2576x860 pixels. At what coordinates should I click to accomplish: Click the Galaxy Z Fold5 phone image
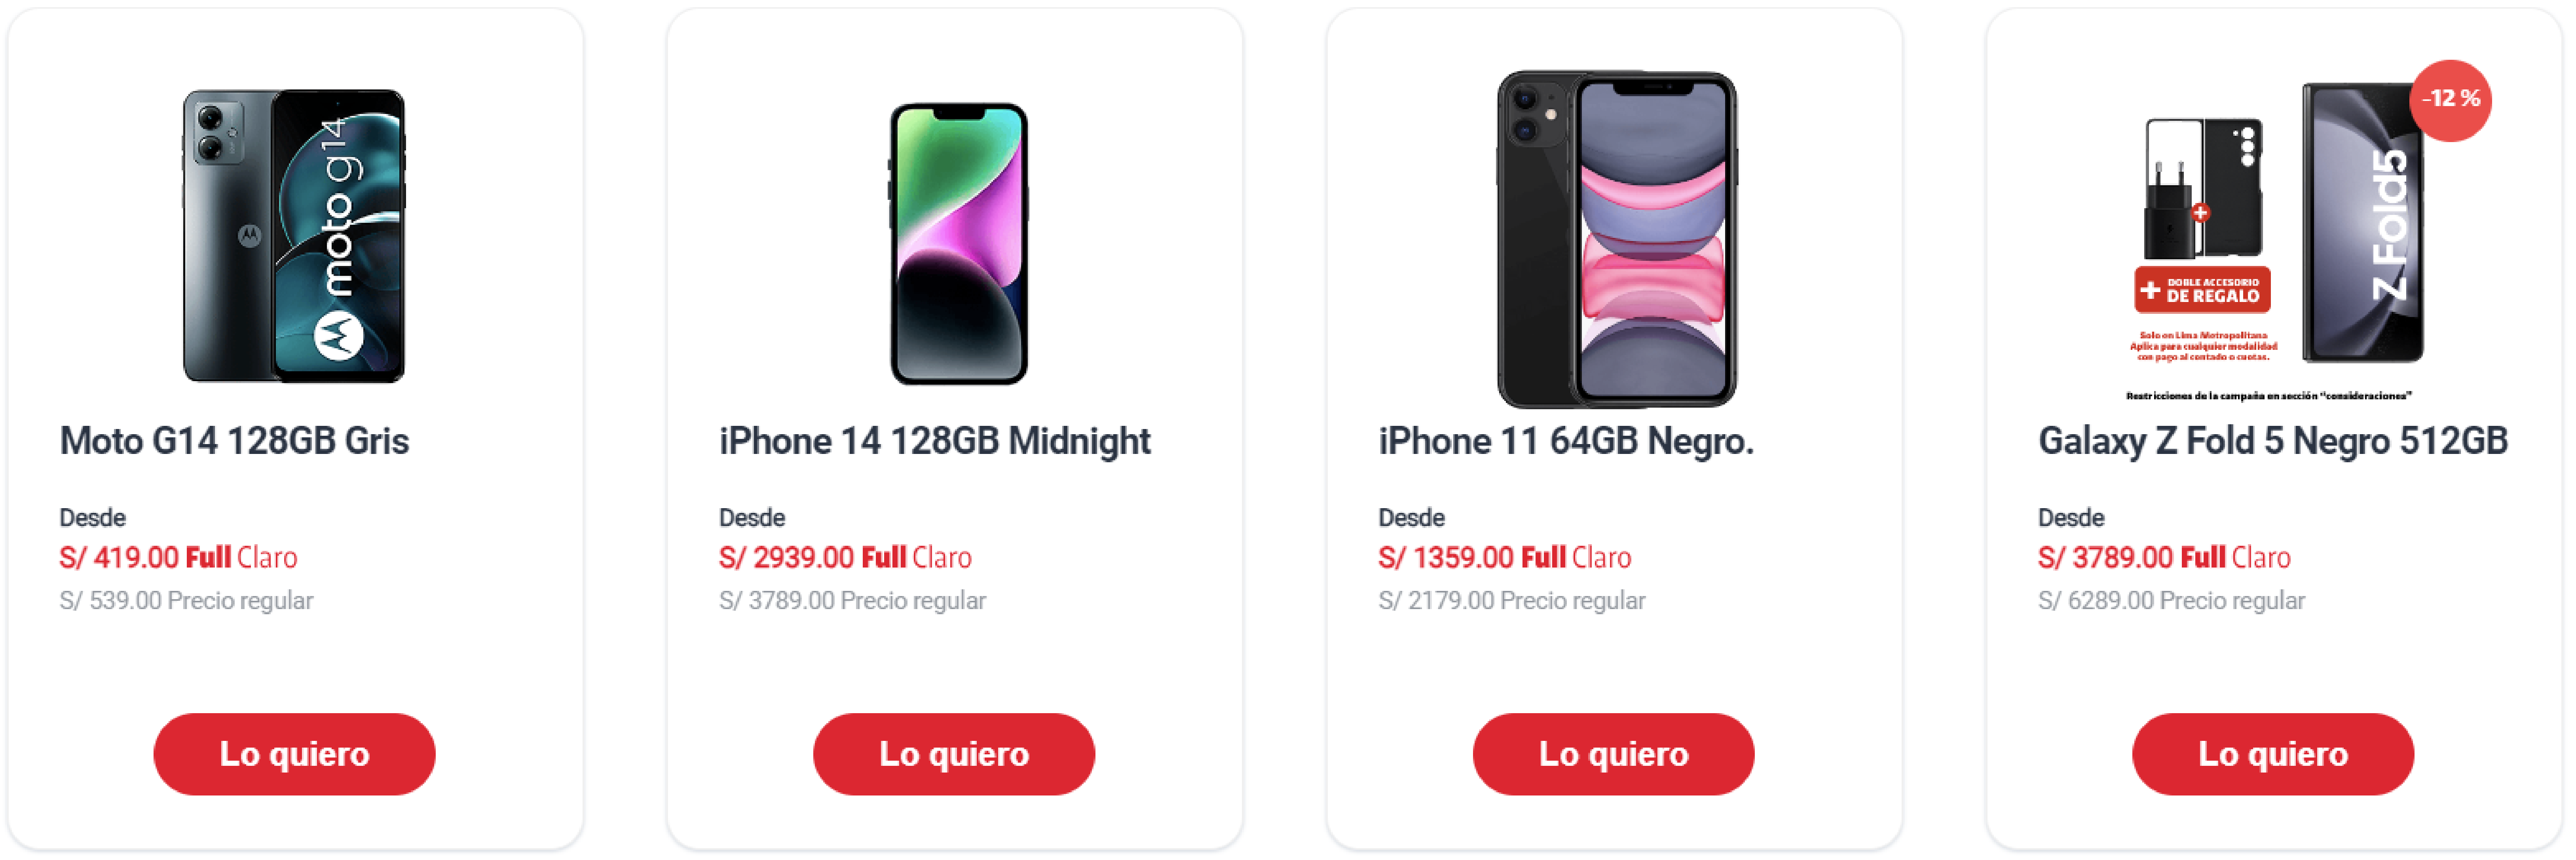click(2363, 222)
